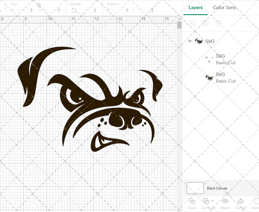This screenshot has height=212, width=259.
Task: Click the Blank Canvas label
Action: click(x=217, y=188)
